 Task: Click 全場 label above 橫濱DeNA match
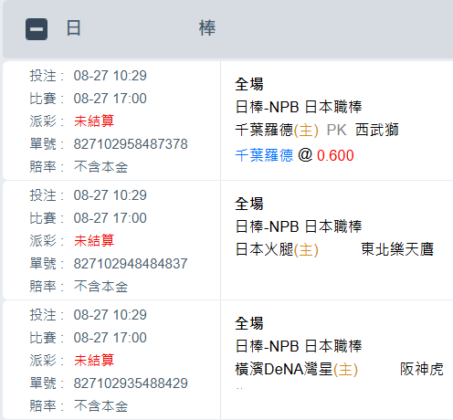tap(249, 323)
